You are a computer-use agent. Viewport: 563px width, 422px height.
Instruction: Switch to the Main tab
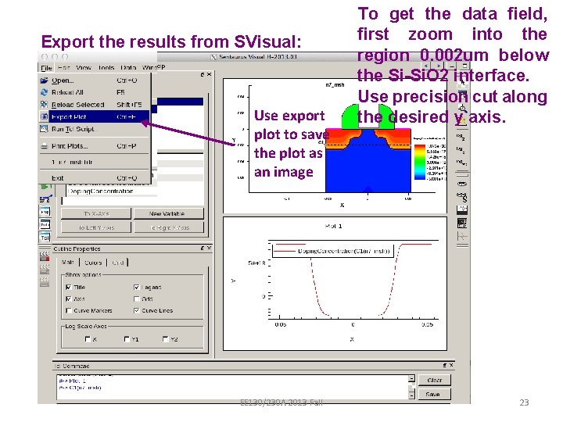[x=67, y=263]
